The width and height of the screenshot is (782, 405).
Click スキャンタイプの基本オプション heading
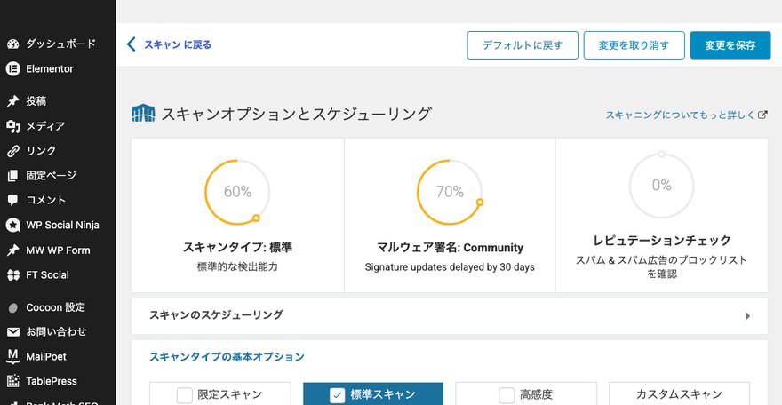click(x=227, y=357)
